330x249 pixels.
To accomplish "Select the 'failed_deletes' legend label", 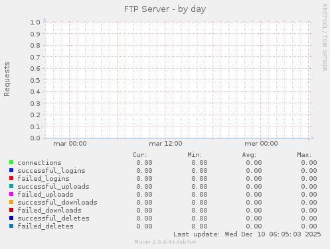I will tap(45, 226).
